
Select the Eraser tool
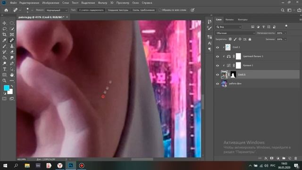(x=12, y=52)
